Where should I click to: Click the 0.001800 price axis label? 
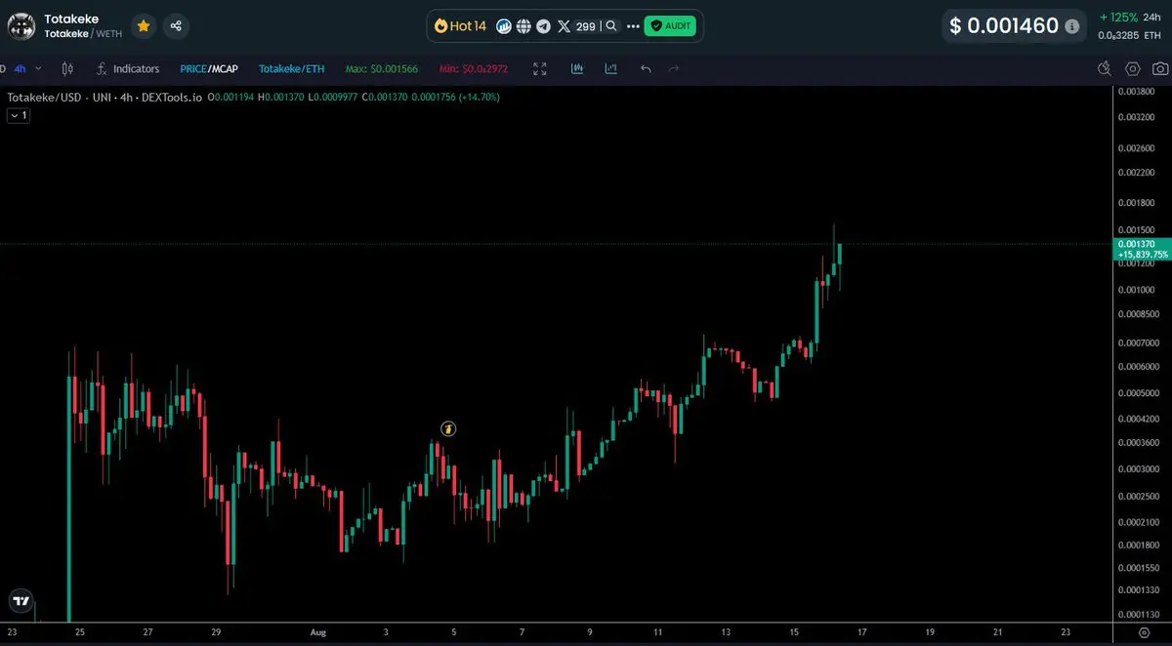(1136, 203)
